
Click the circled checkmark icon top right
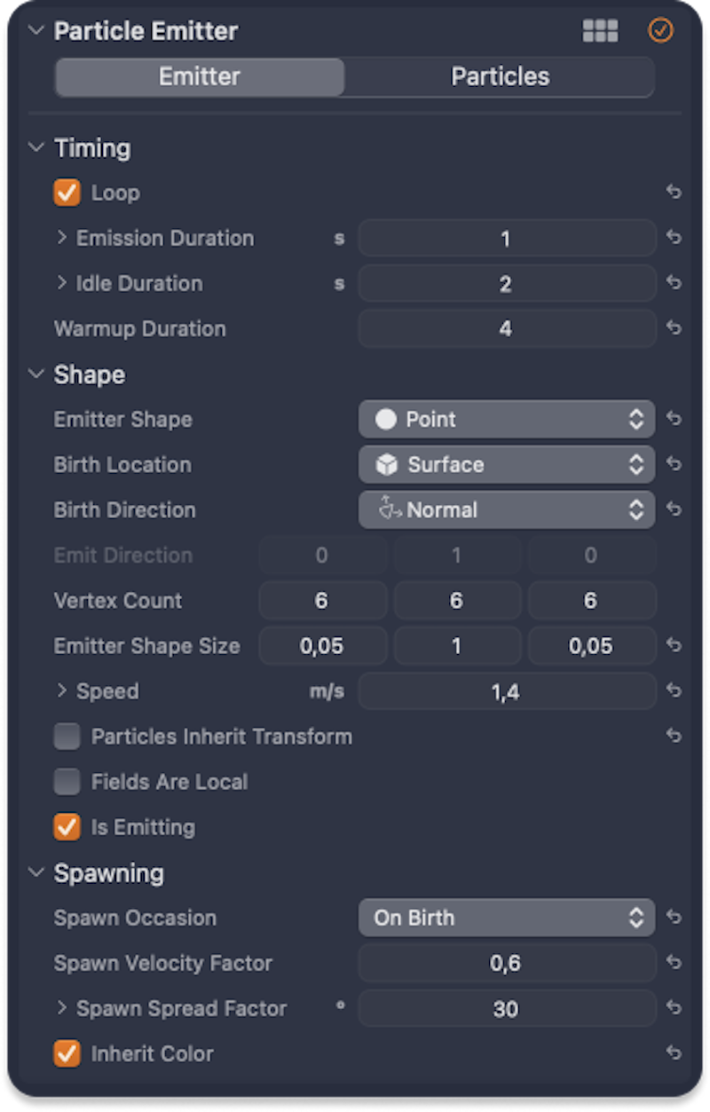point(660,31)
